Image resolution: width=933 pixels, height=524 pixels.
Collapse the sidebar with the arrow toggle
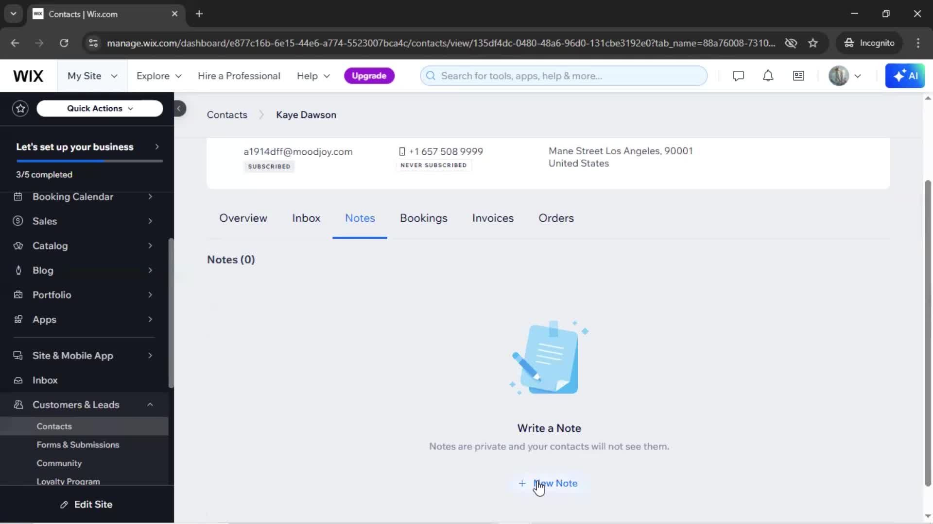pos(179,109)
